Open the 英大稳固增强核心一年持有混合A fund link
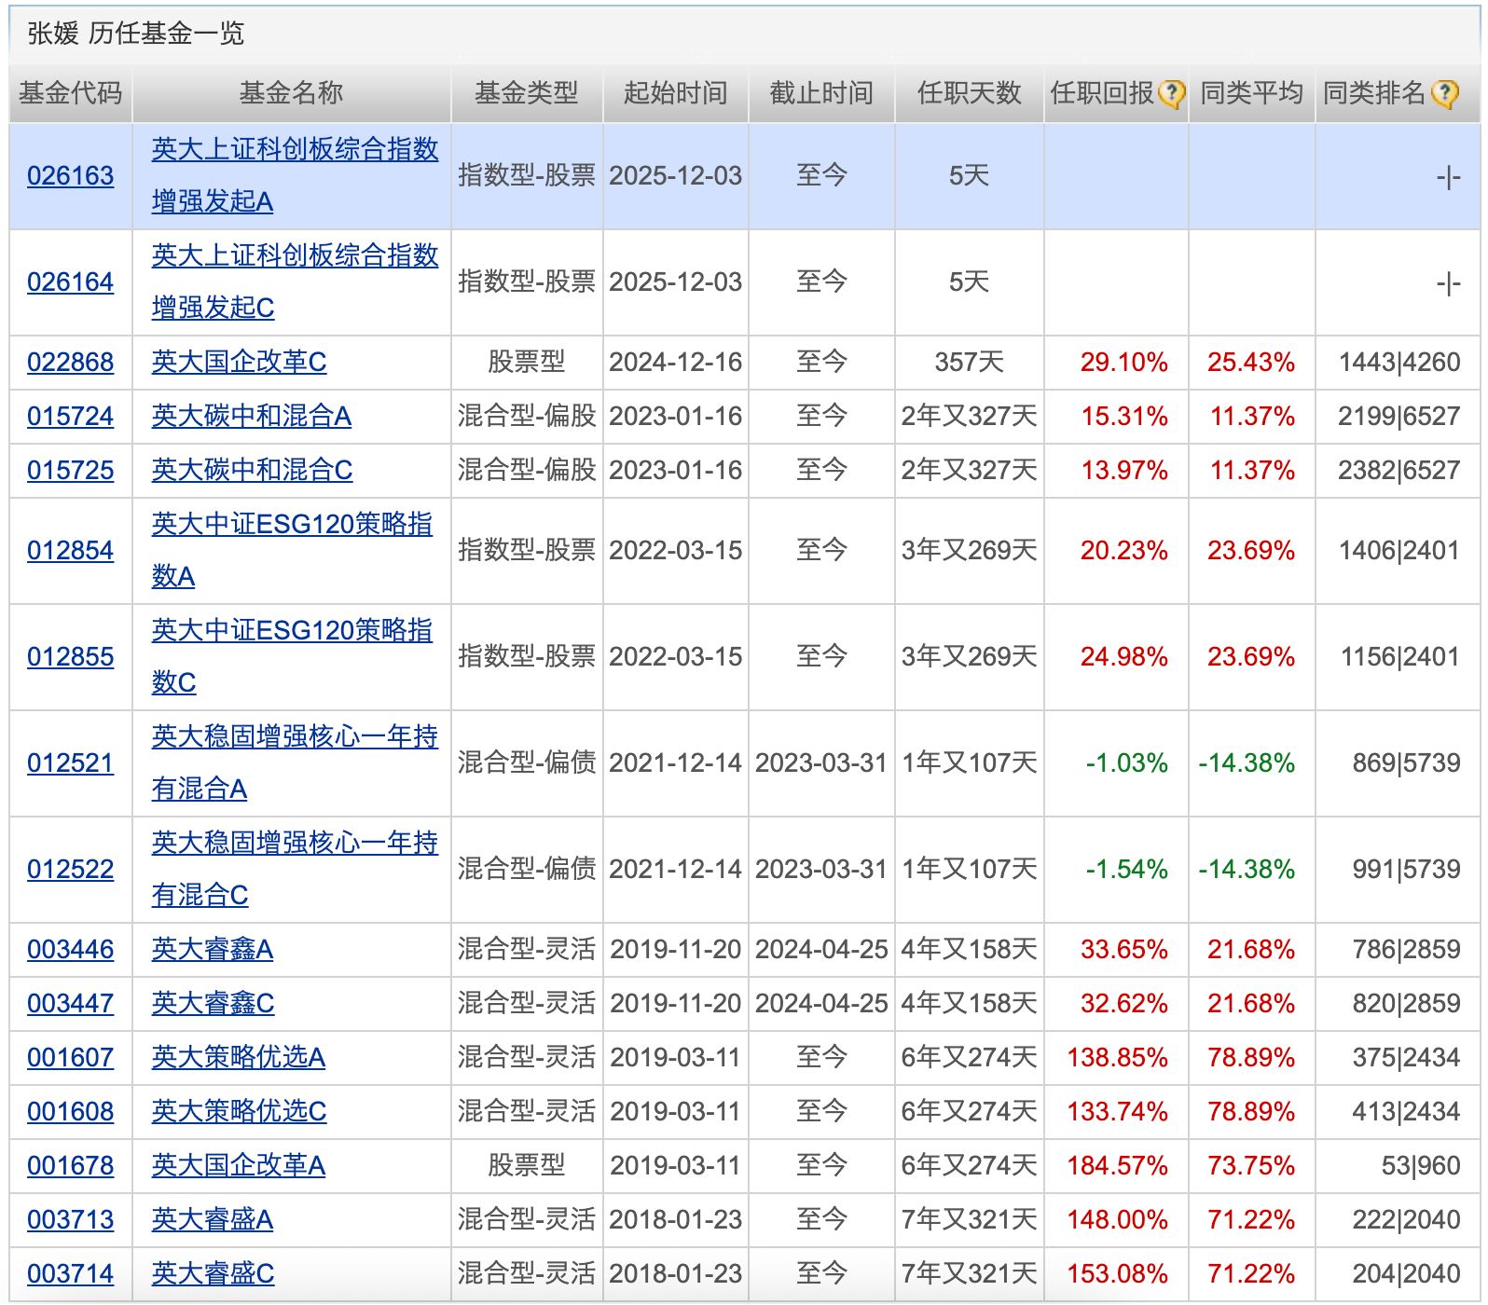 [x=295, y=762]
